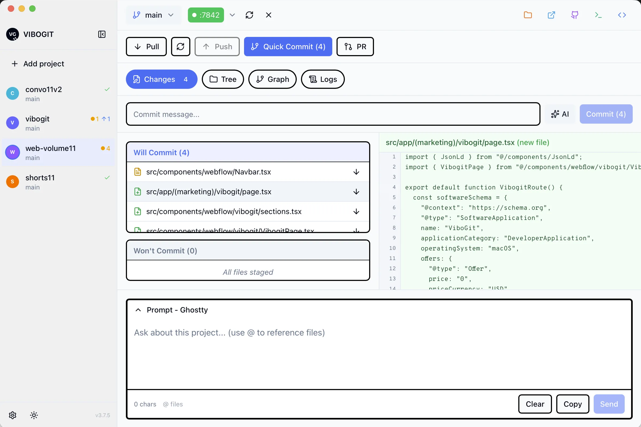
Task: Switch to the Graph tab
Action: point(272,79)
